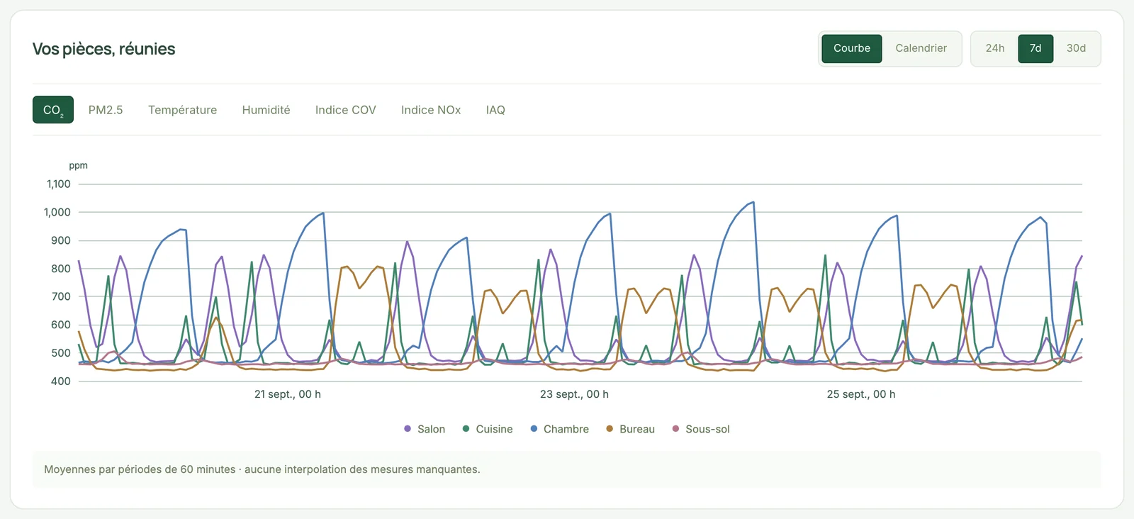
Task: Click the 1,100 y-axis value
Action: click(59, 184)
